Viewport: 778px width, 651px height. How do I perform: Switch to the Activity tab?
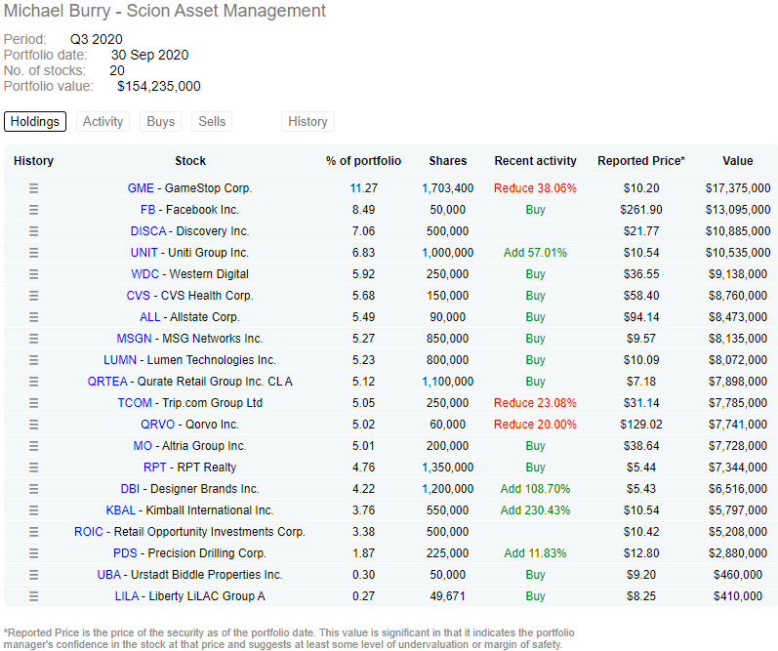click(102, 122)
